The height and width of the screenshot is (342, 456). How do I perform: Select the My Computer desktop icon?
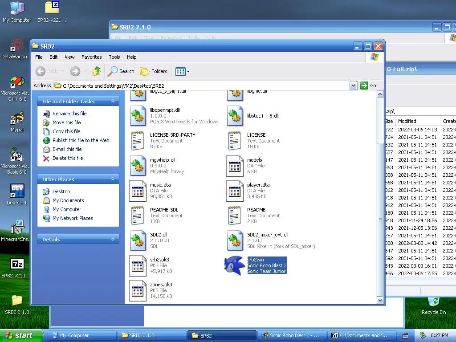tap(17, 12)
